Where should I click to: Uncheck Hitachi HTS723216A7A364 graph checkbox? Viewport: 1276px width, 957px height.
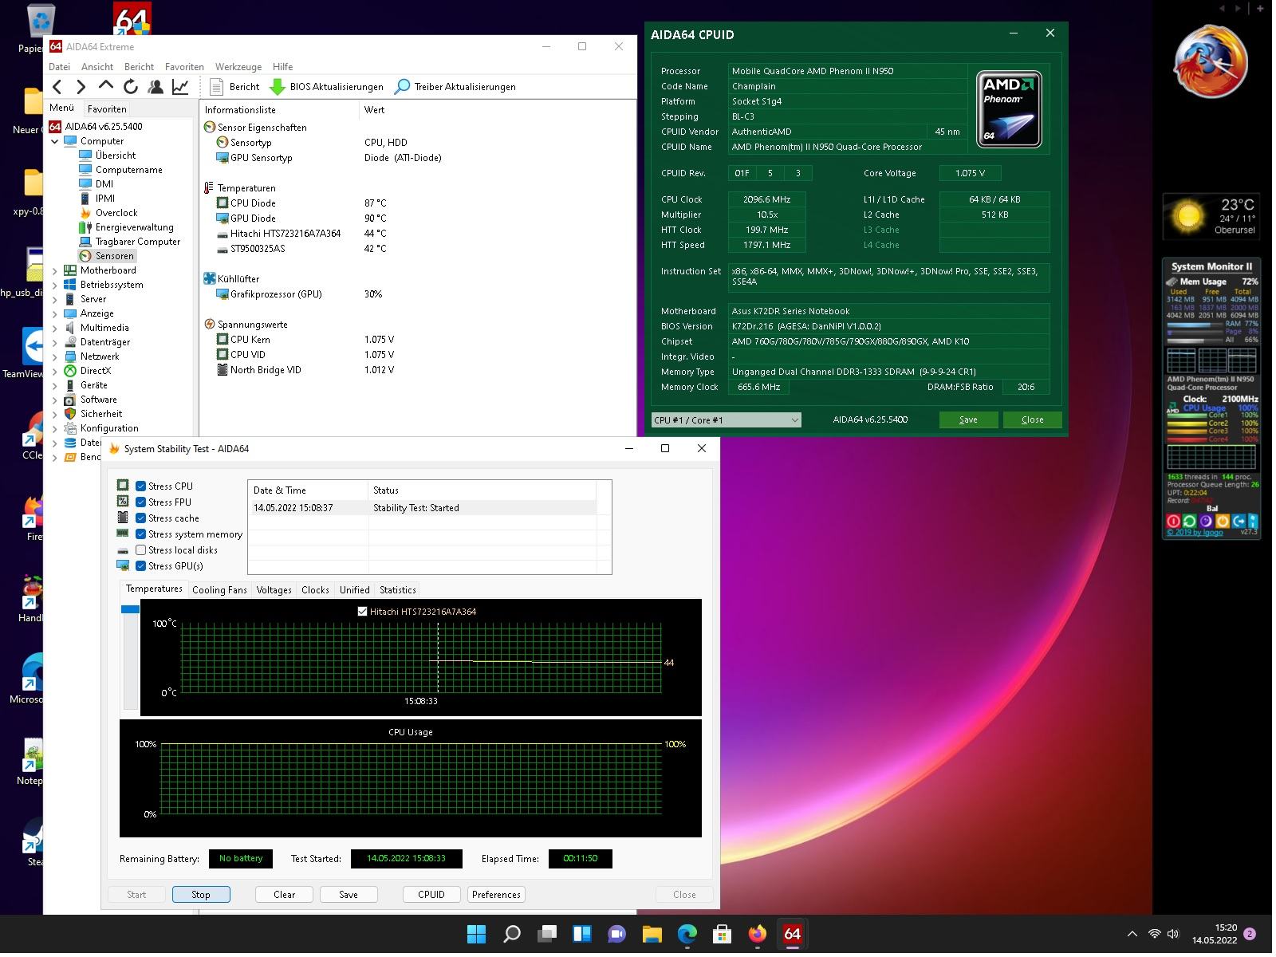point(363,612)
